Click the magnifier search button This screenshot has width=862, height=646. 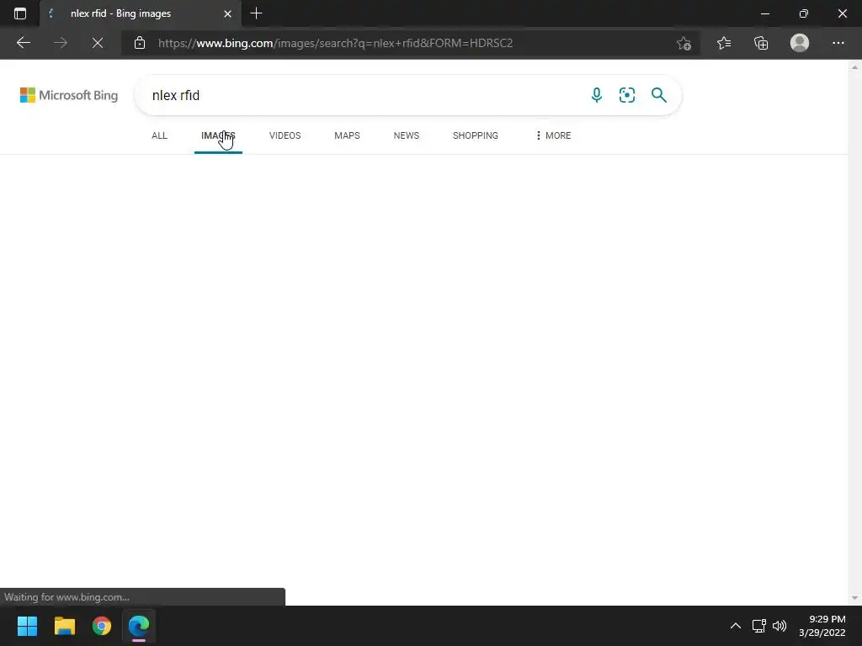[x=658, y=95]
